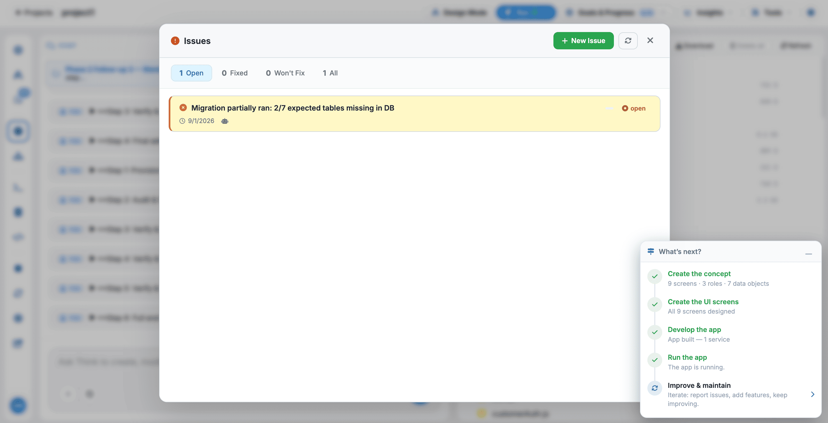The width and height of the screenshot is (828, 423).
Task: Click the checkmark beside Create the UI screens
Action: (655, 304)
